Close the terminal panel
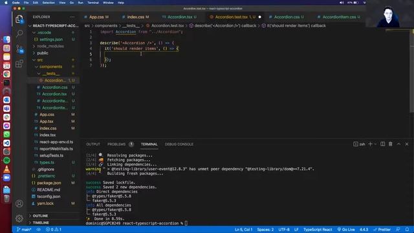 click(x=407, y=144)
